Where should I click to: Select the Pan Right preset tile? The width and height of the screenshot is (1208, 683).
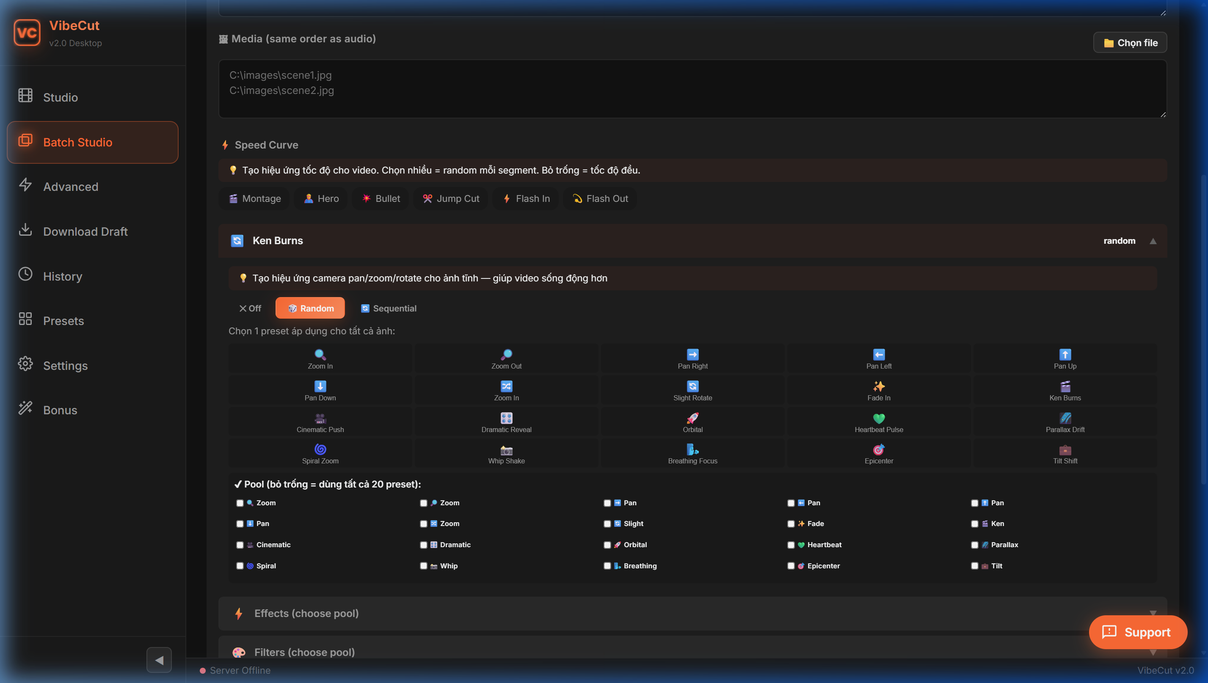[692, 359]
